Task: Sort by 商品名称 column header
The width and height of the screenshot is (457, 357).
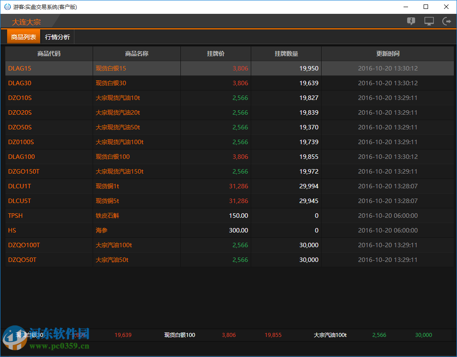Action: pos(137,54)
